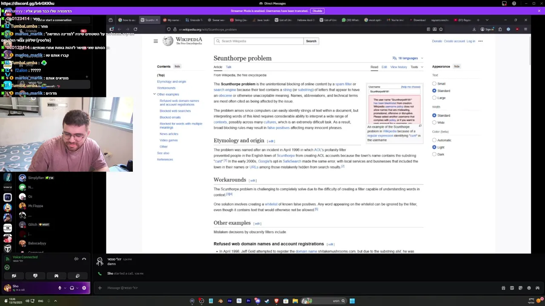Open Discord inbox icon in title bar
The width and height of the screenshot is (545, 306).
[504, 3]
